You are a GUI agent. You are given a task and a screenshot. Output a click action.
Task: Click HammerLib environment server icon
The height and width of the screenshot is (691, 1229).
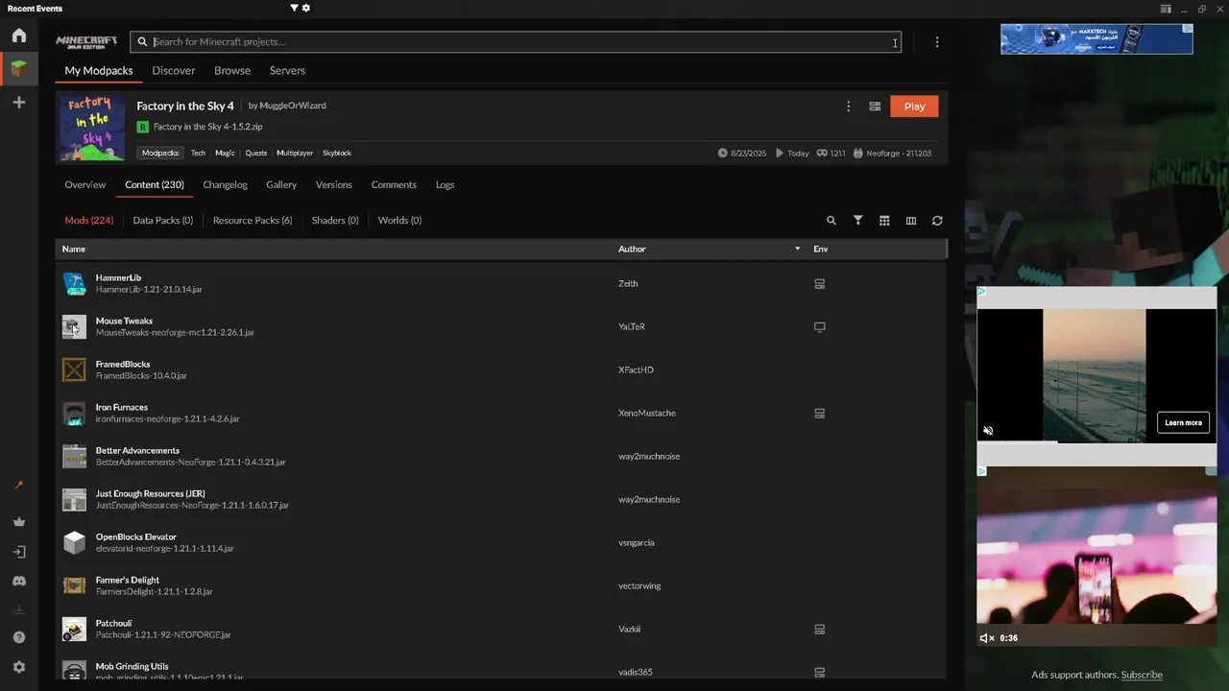820,284
